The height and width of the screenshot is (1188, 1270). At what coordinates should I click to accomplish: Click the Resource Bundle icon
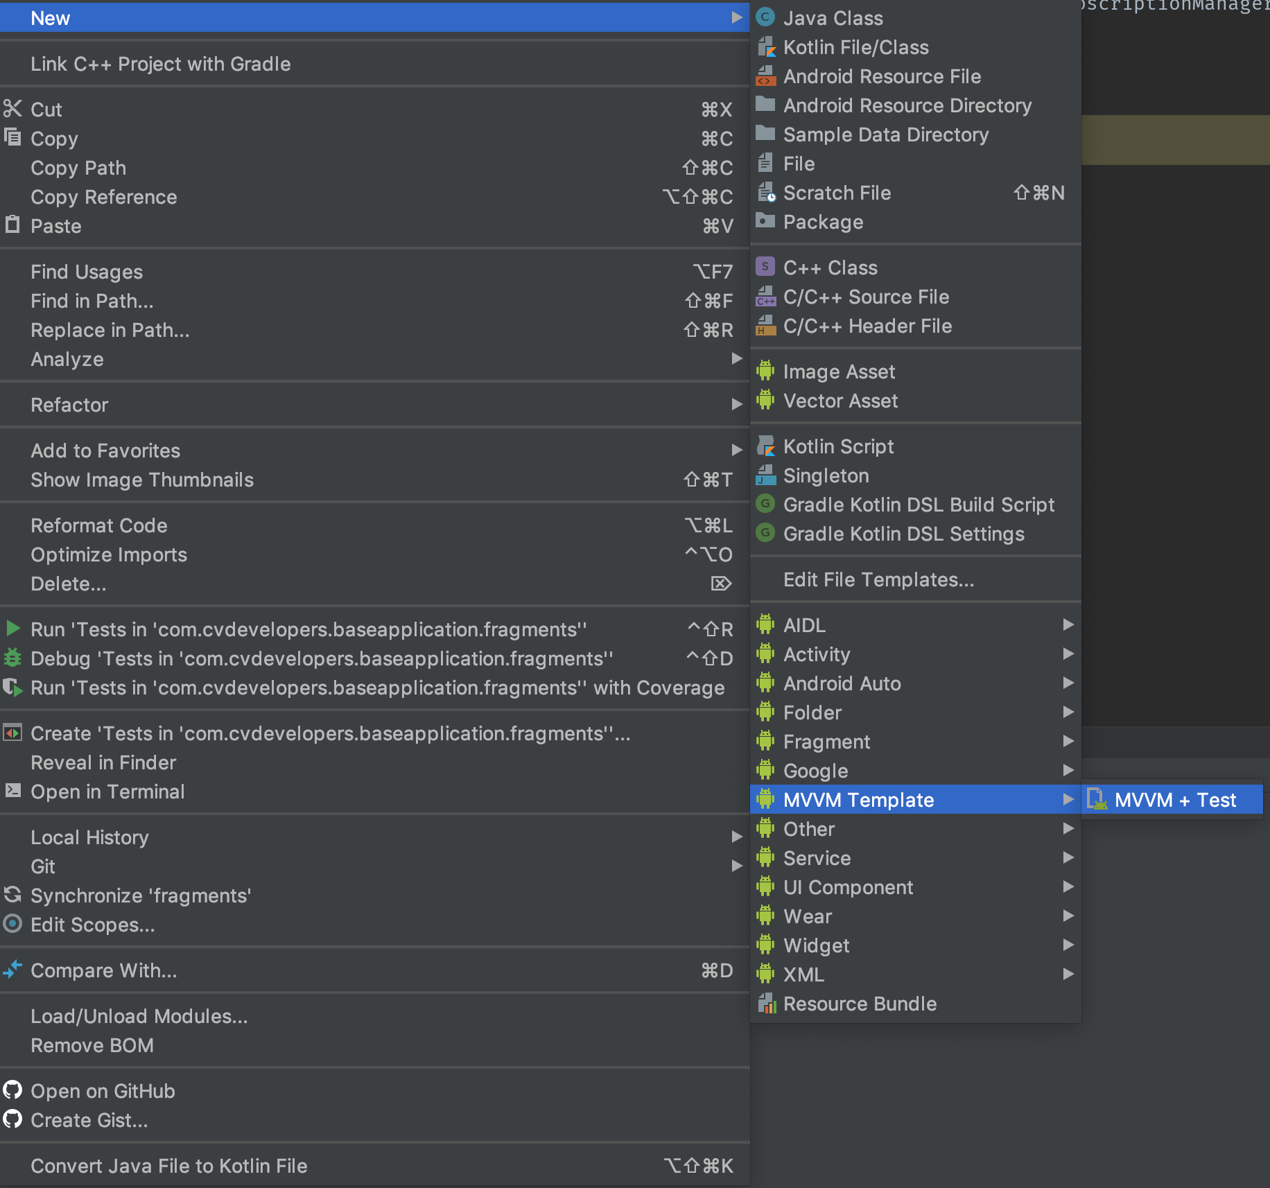[765, 1003]
